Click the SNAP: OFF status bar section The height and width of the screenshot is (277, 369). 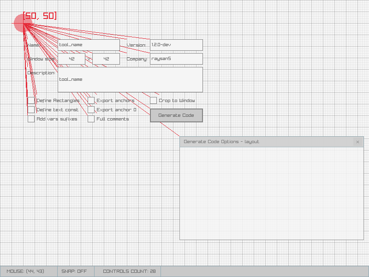click(x=76, y=271)
